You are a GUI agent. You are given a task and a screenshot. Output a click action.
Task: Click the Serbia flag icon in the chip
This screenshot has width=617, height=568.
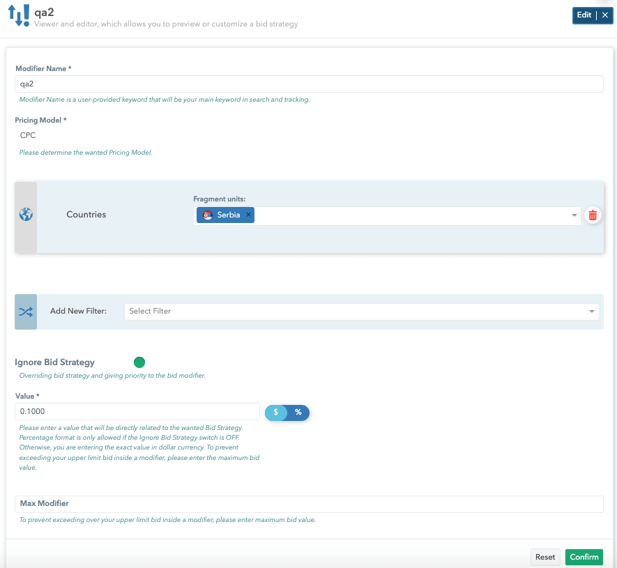click(207, 215)
